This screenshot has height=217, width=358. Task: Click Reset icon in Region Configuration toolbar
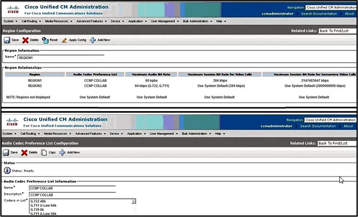click(x=45, y=40)
